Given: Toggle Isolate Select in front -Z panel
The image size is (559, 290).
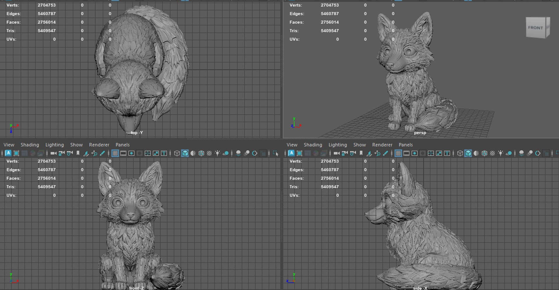Looking at the screenshot, I should coord(275,153).
